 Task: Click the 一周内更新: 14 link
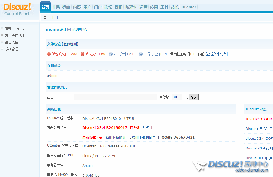point(155,54)
